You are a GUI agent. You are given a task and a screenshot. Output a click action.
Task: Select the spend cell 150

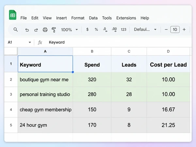click(x=92, y=110)
